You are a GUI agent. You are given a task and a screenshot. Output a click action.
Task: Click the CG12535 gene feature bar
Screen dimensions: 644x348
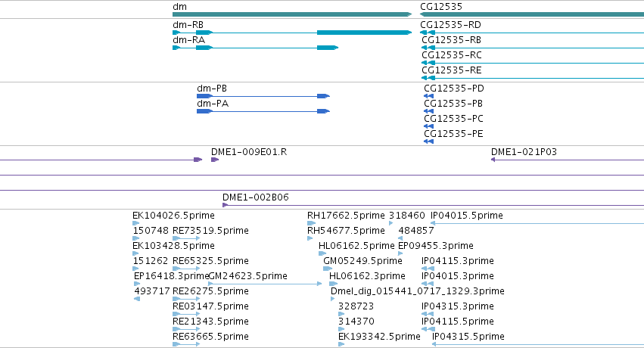click(532, 14)
